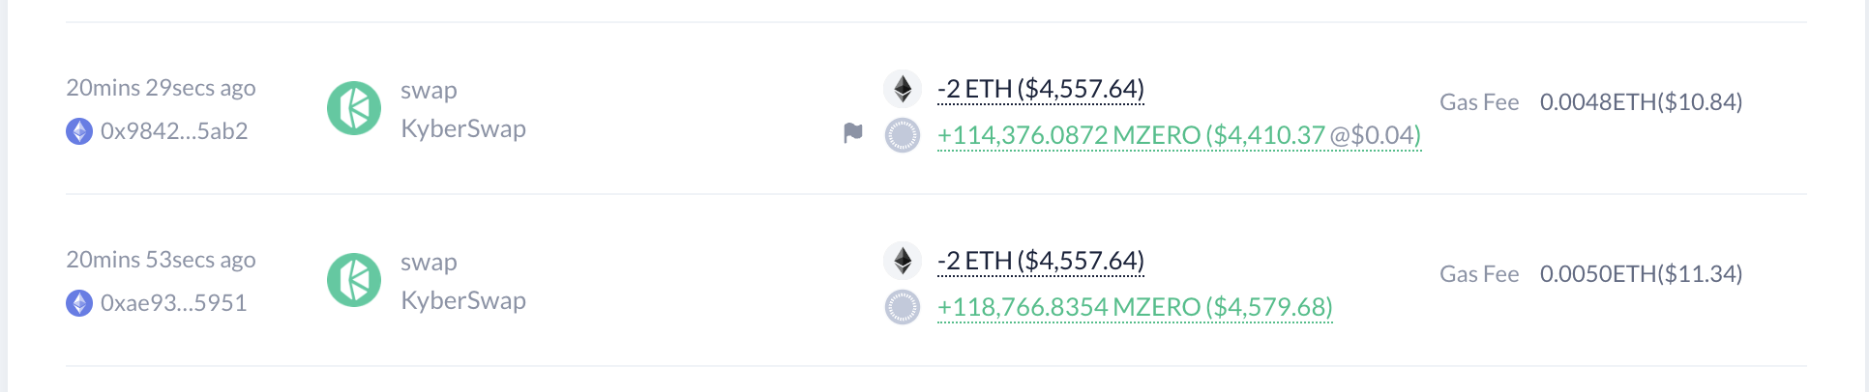Image resolution: width=1869 pixels, height=392 pixels.
Task: Click KyberSwap logo in first transaction
Action: [354, 108]
